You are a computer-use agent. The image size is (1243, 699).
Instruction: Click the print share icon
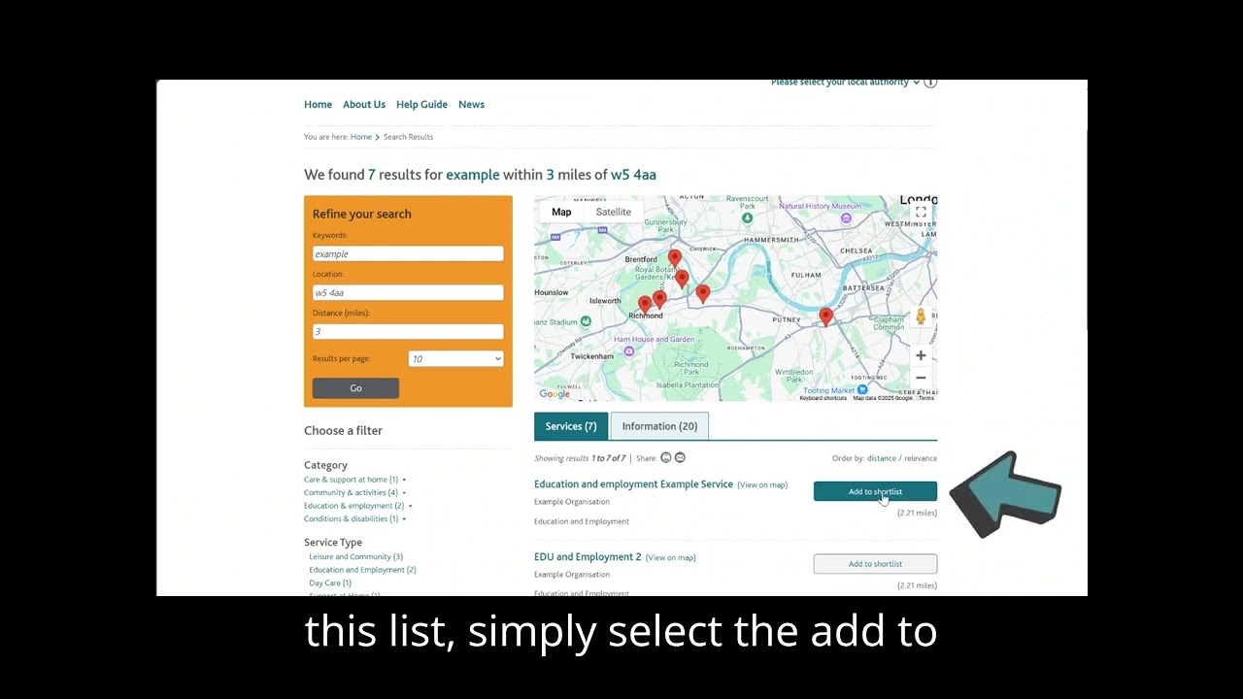click(x=665, y=457)
